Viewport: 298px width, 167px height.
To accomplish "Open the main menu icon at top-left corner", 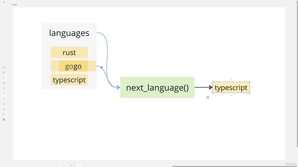I will tap(4, 2).
